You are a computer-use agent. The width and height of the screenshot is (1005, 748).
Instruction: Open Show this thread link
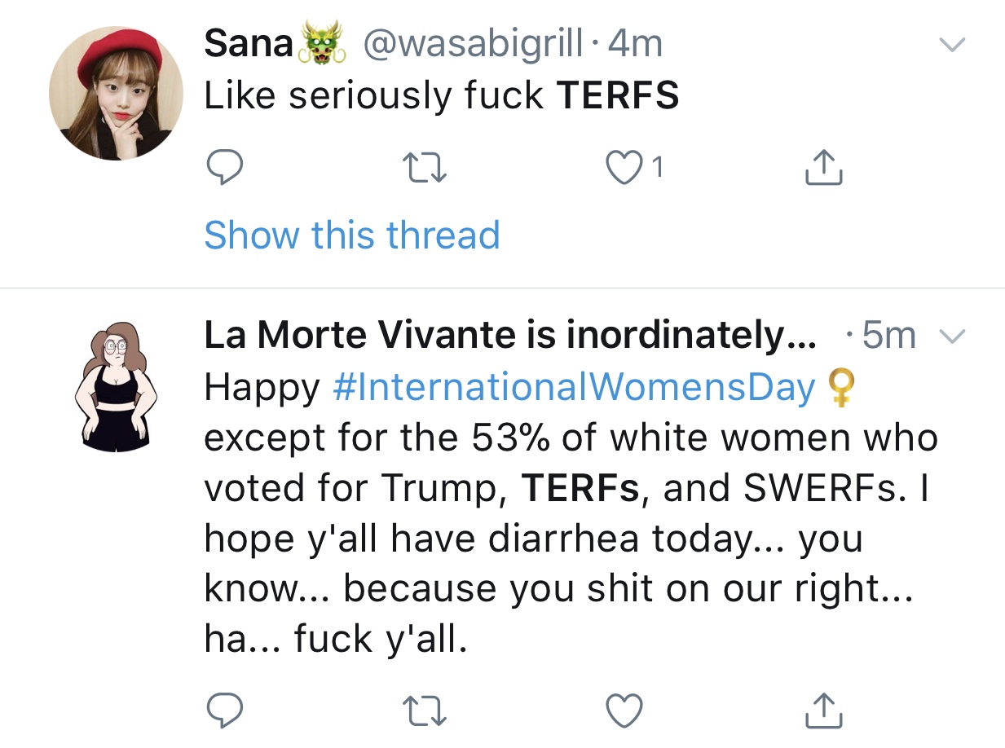click(352, 235)
